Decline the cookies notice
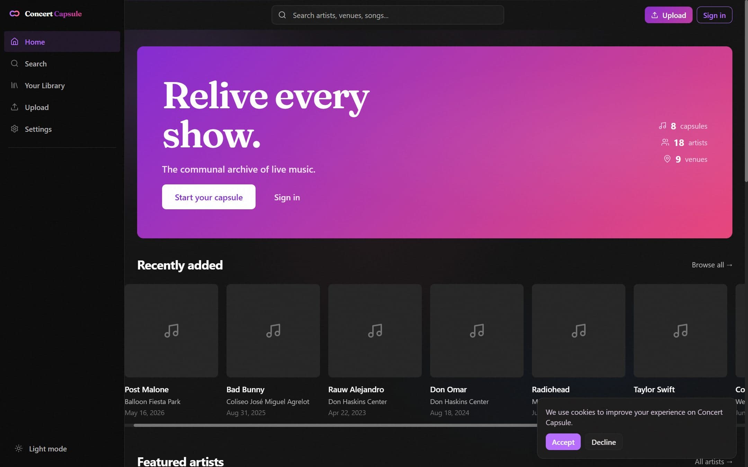 tap(604, 442)
